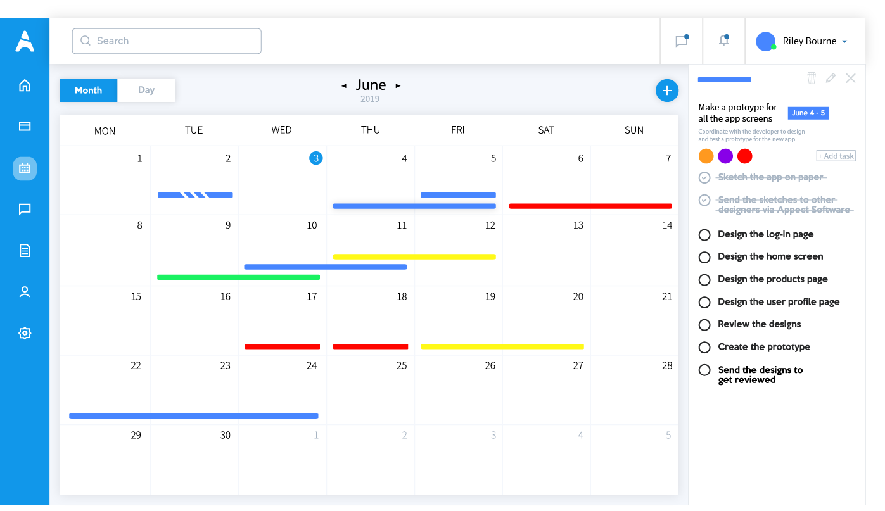Open the card/billing icon in sidebar

point(25,126)
